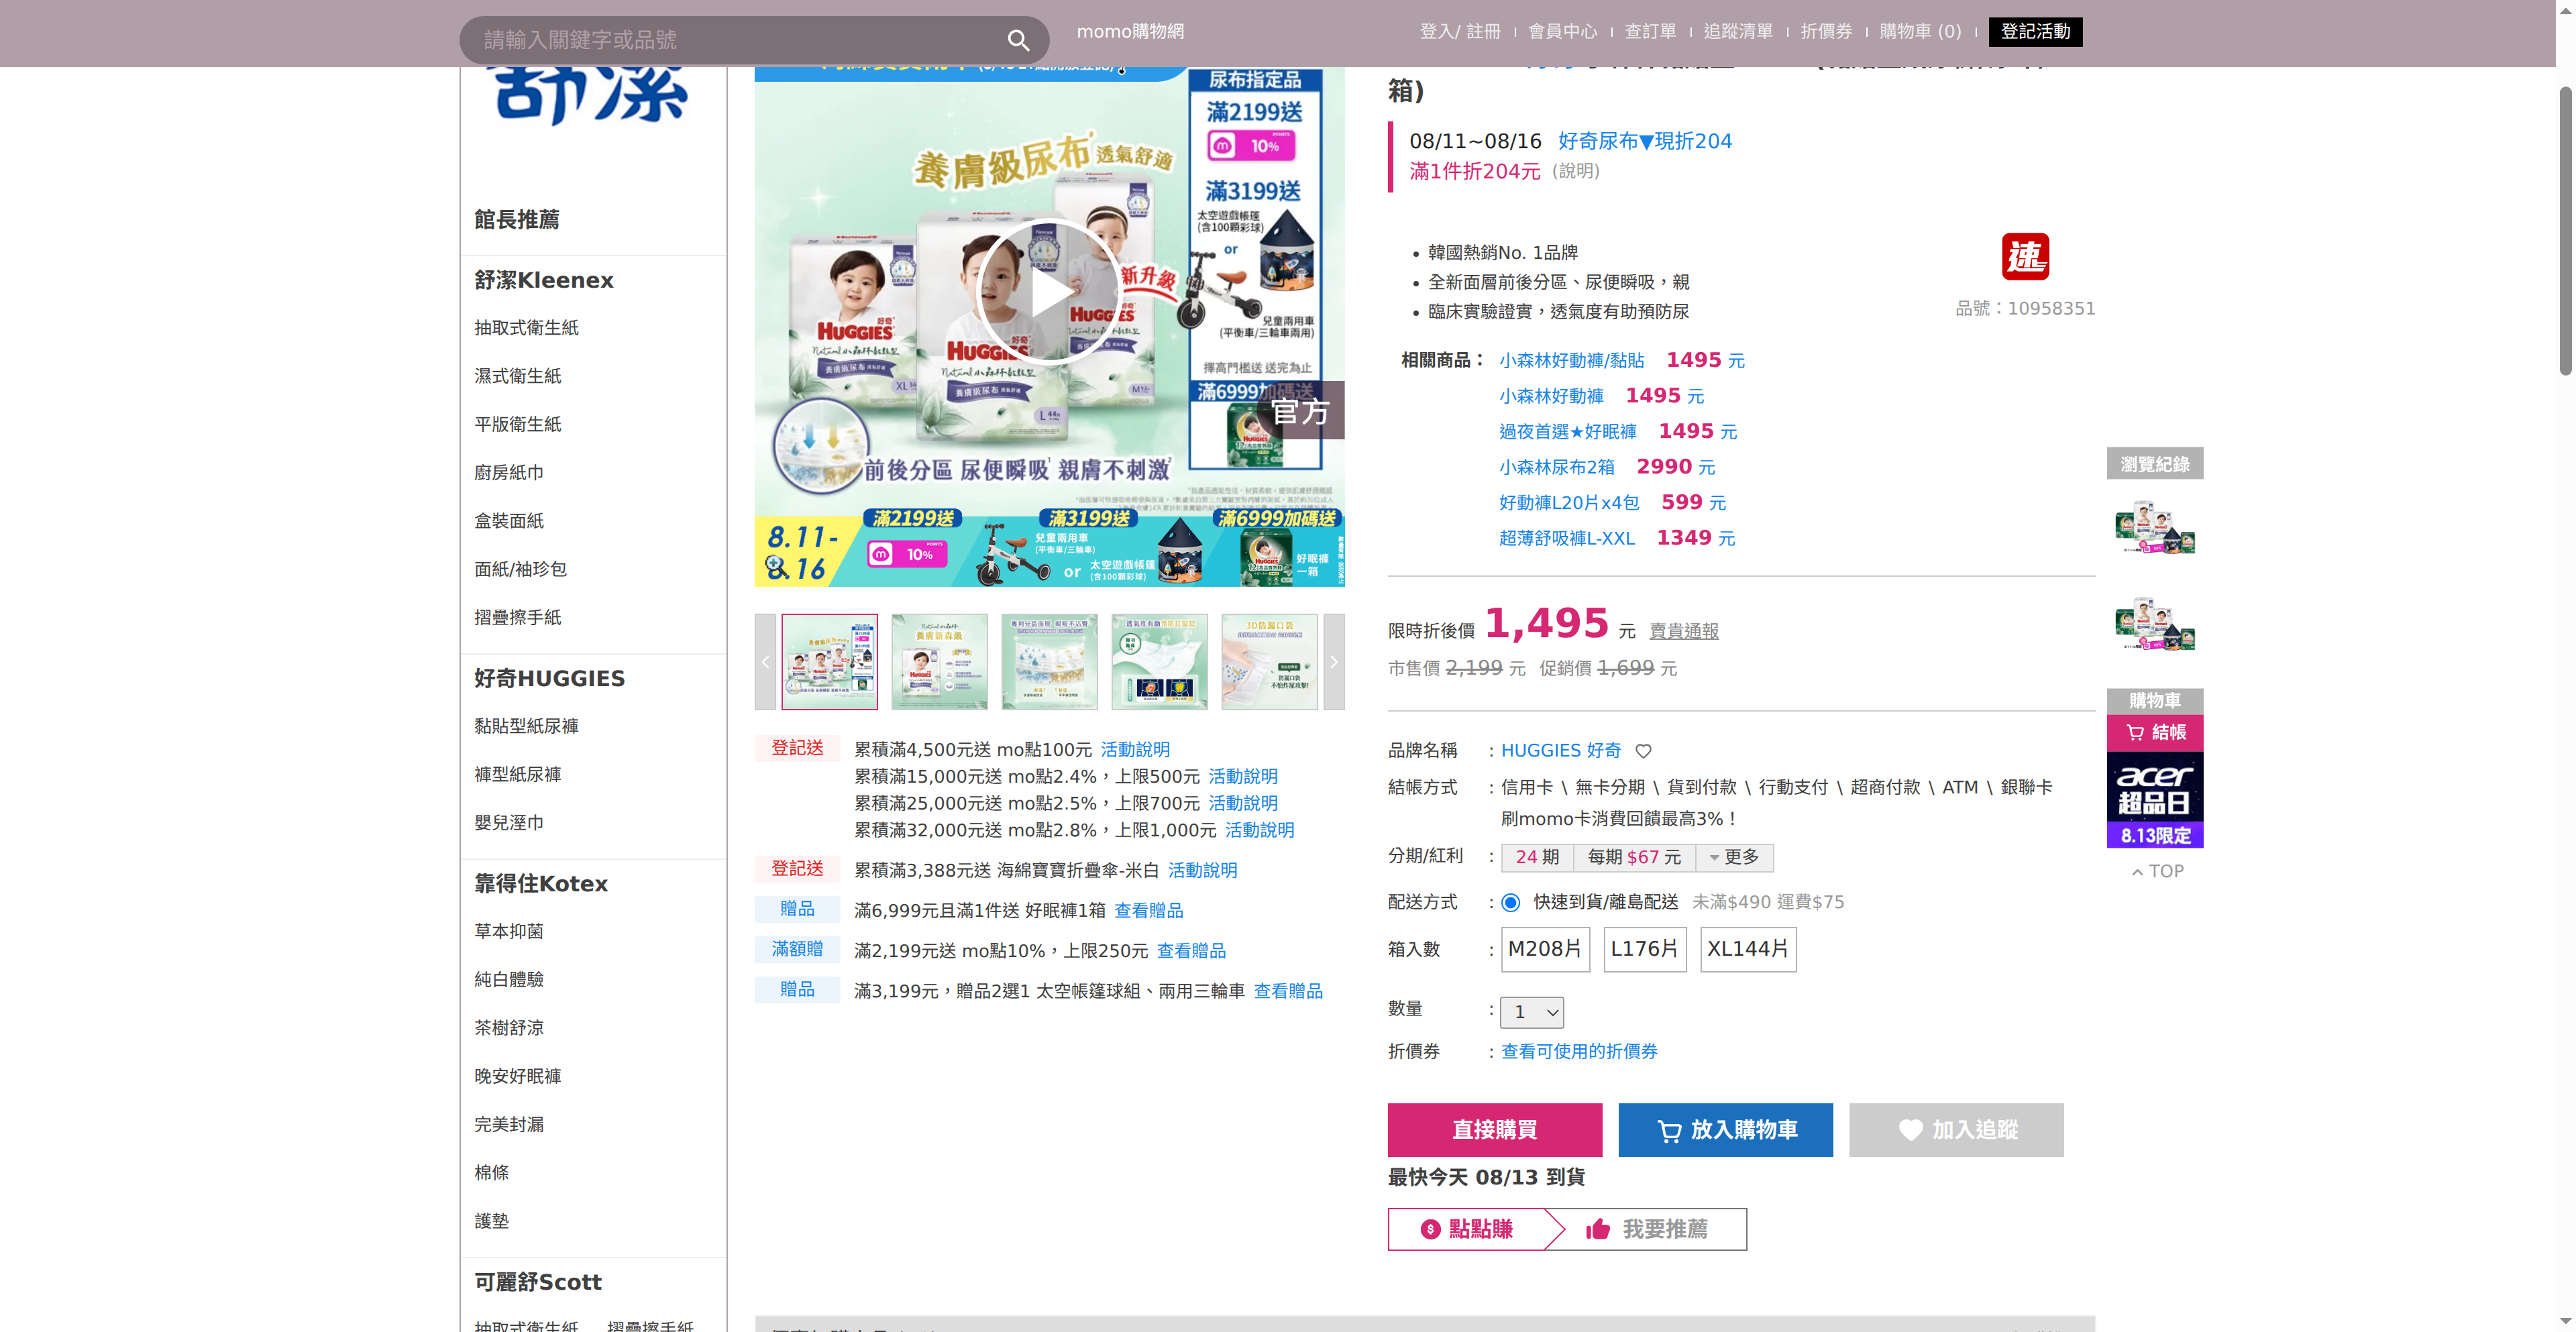Image resolution: width=2576 pixels, height=1332 pixels.
Task: Click the search magnifier icon
Action: [1018, 40]
